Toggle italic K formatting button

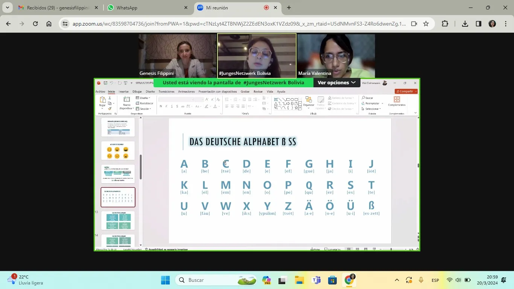tap(166, 106)
